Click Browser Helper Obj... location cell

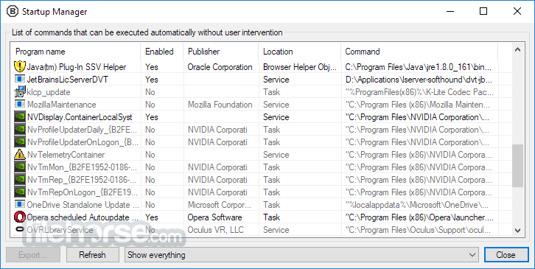[x=300, y=67]
